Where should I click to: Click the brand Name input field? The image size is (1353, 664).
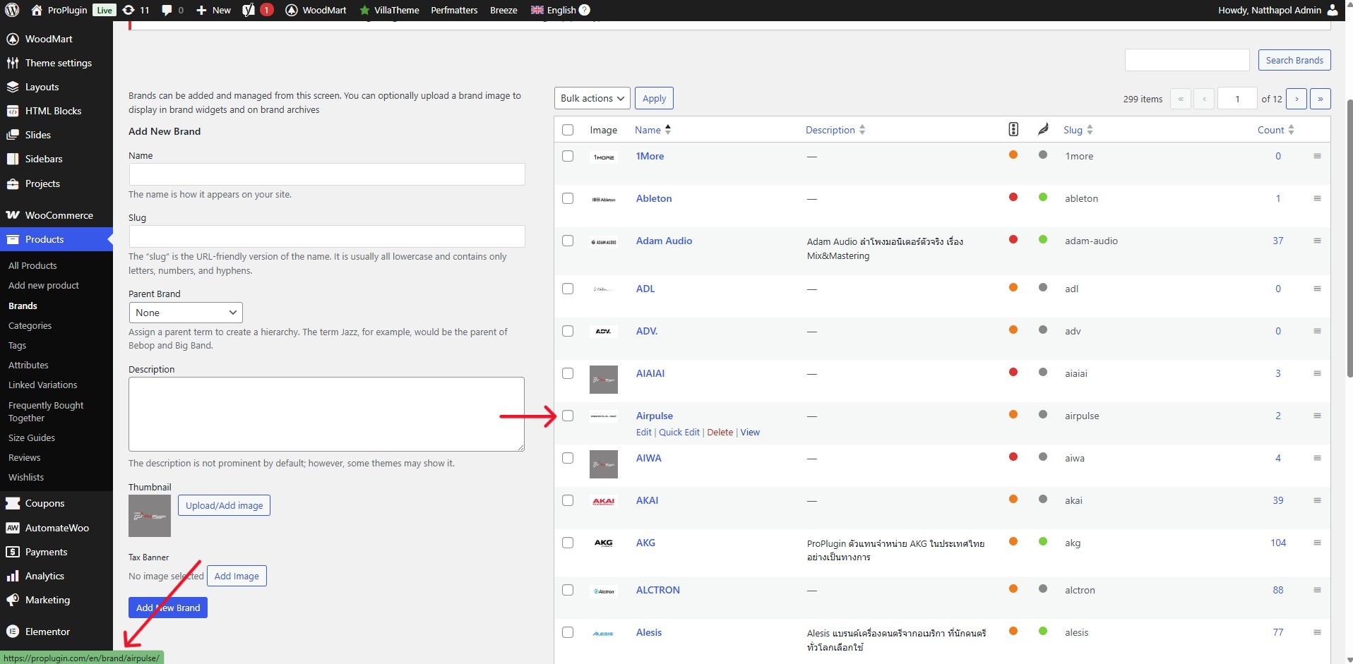326,174
